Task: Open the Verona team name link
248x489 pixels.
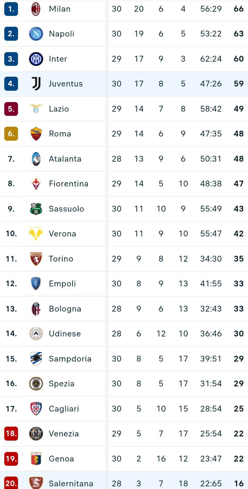Action: [62, 233]
